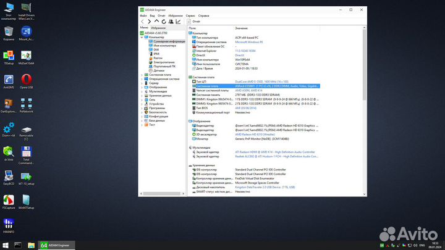Select DMI in the tree
Viewport: 445px width, 250px height.
(x=154, y=49)
